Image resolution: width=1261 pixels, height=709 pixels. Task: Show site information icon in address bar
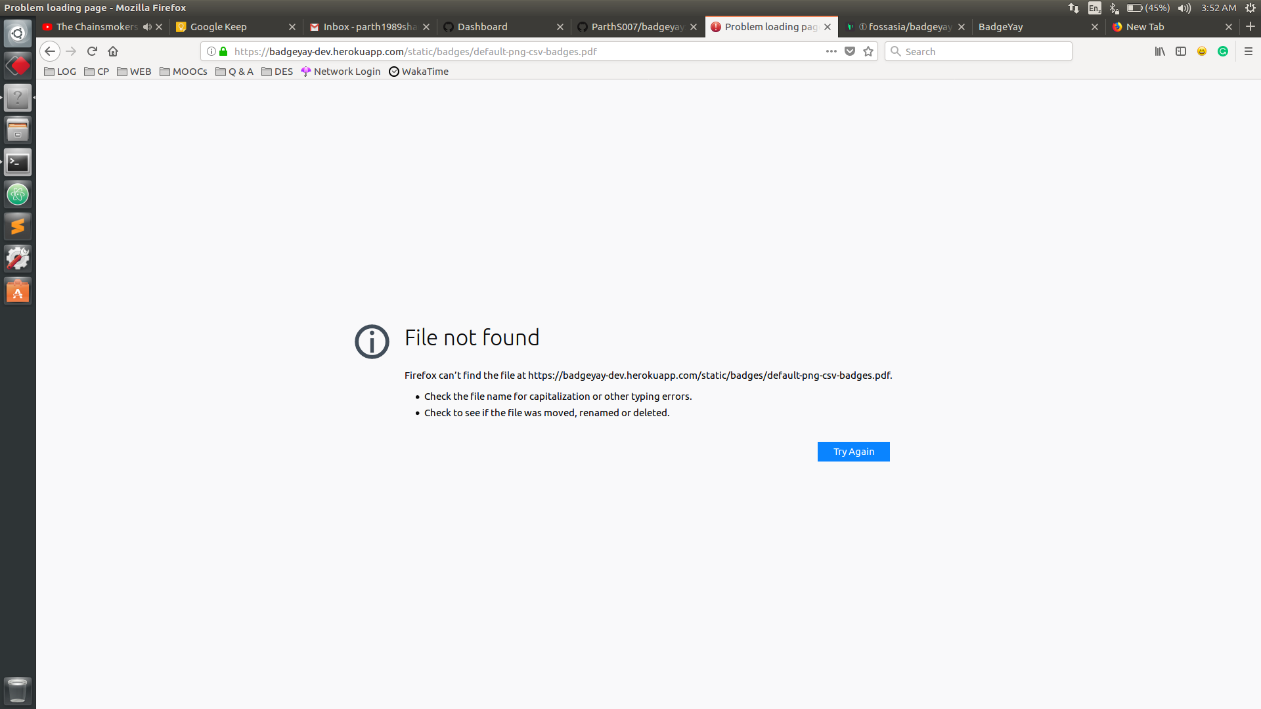(x=211, y=51)
